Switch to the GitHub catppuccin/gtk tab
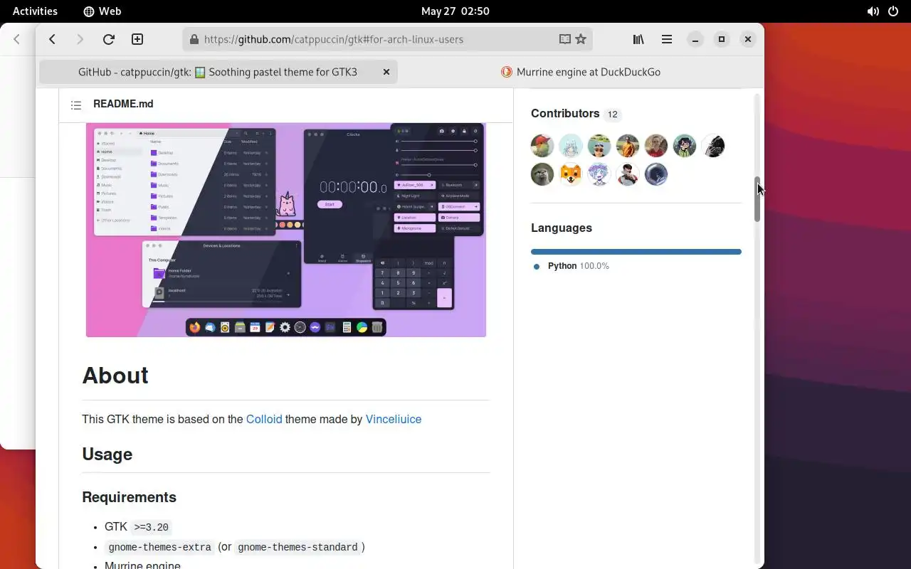This screenshot has height=569, width=911. (x=218, y=72)
